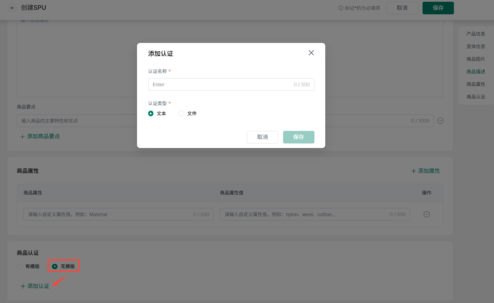The height and width of the screenshot is (303, 494).
Task: Jump to 商品图片 section
Action: 476,59
